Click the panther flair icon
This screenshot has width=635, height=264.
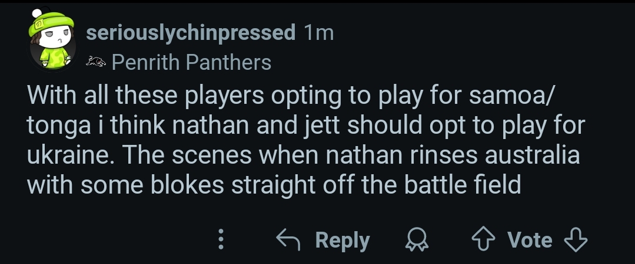click(x=96, y=62)
